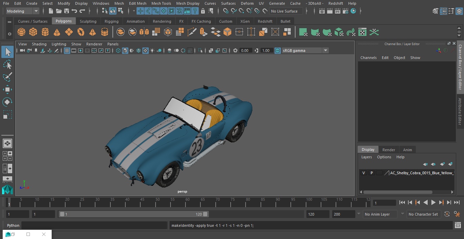Toggle the P playback box of the layer
This screenshot has width=464, height=239.
pyautogui.click(x=372, y=173)
